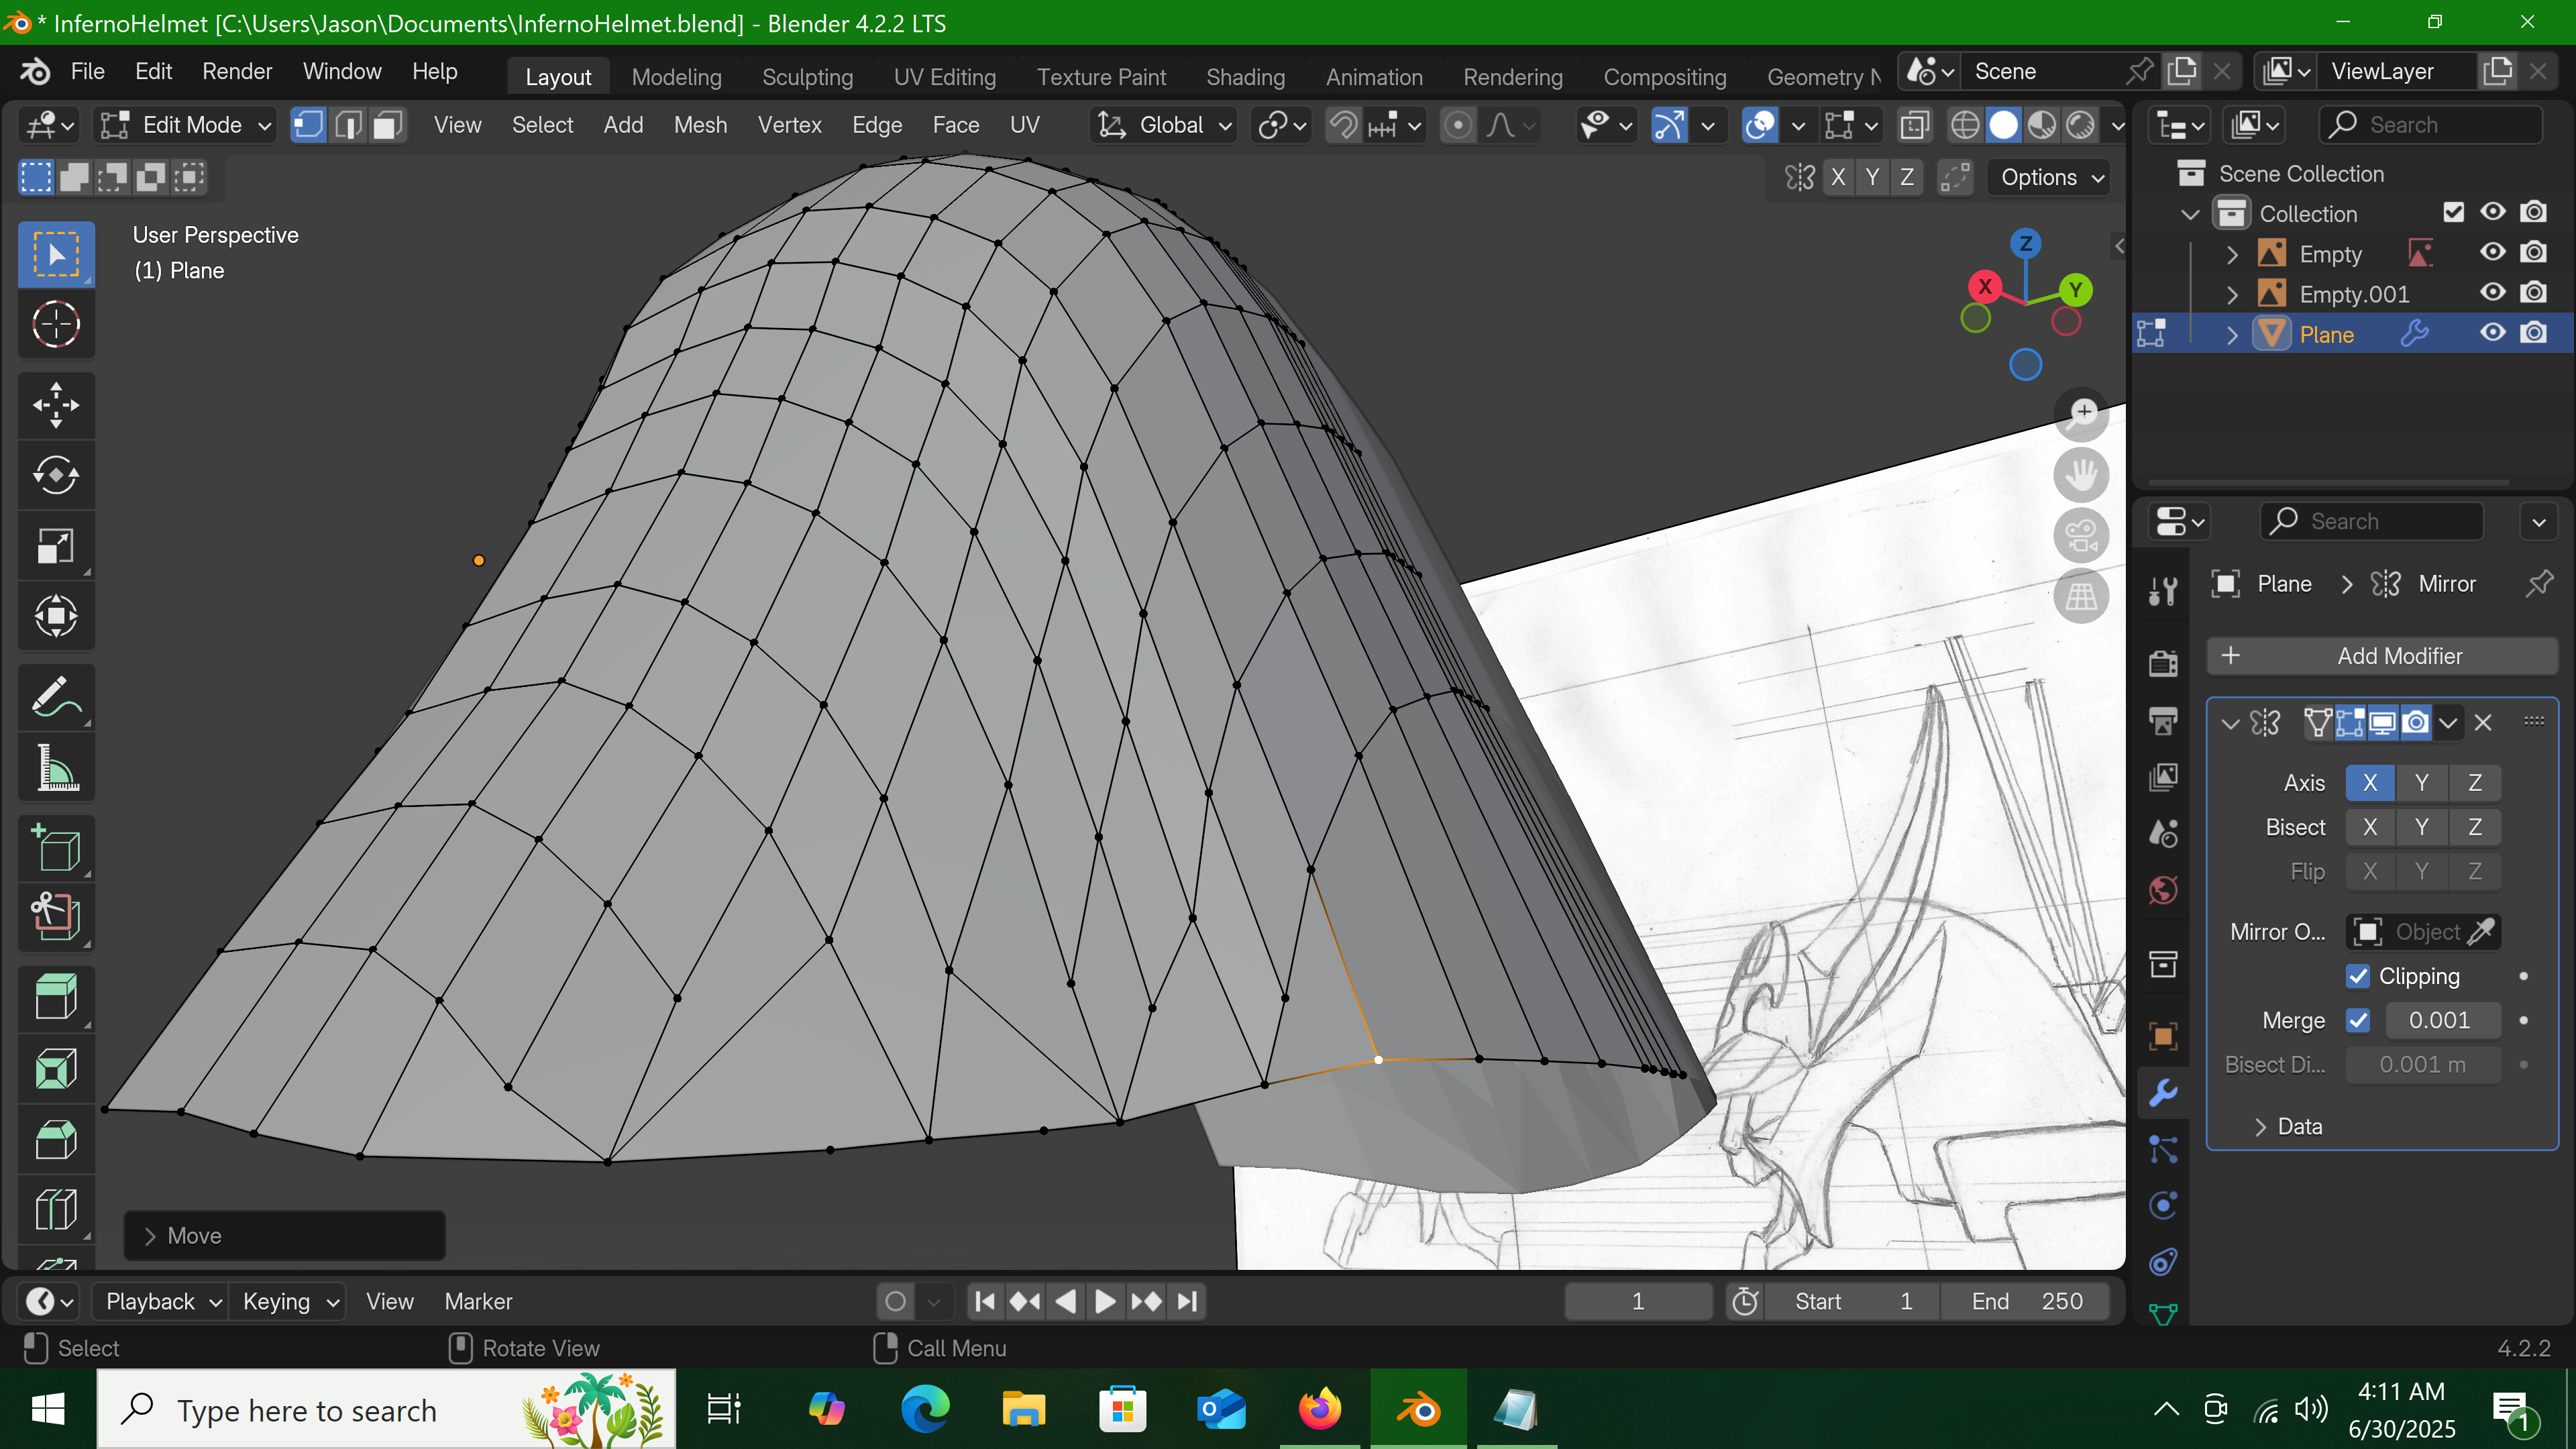The height and width of the screenshot is (1449, 2576).
Task: Open the Render menu
Action: (x=237, y=71)
